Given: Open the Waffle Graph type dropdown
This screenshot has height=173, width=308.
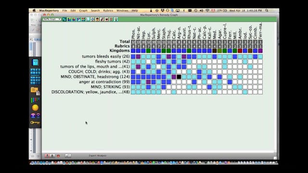Looking at the screenshot, I should coord(52,19).
